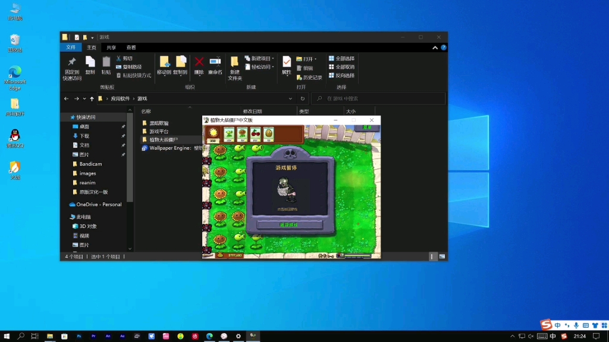
Task: Select Desktop (桌面) in Quick access
Action: pos(84,126)
